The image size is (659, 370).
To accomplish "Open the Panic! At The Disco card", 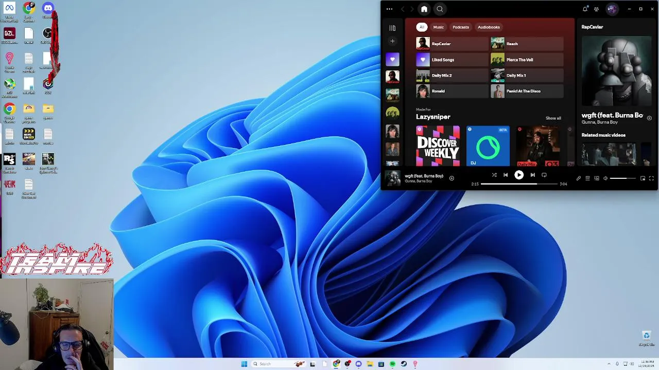I will [x=527, y=91].
